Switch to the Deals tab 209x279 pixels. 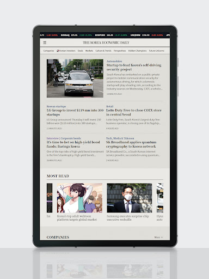pyautogui.click(x=81, y=51)
